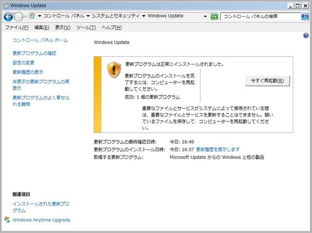Click the 今すぐ再起動(R) button
This screenshot has width=312, height=233.
pyautogui.click(x=268, y=81)
